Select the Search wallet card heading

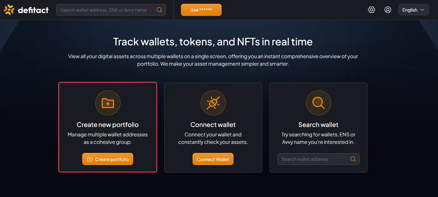click(319, 125)
